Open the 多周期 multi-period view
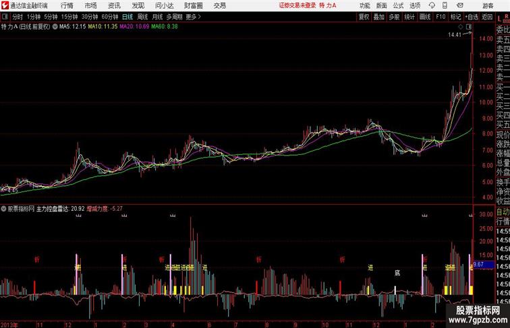The image size is (510, 328). tap(174, 17)
